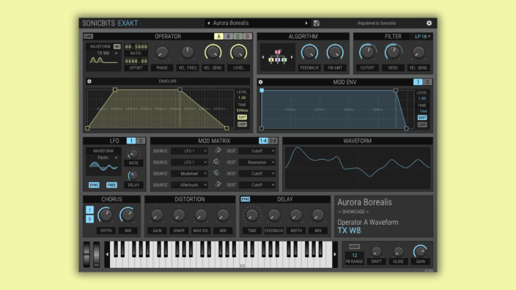Image resolution: width=516 pixels, height=290 pixels.
Task: Toggle the MONO button
Action: pyautogui.click(x=354, y=247)
